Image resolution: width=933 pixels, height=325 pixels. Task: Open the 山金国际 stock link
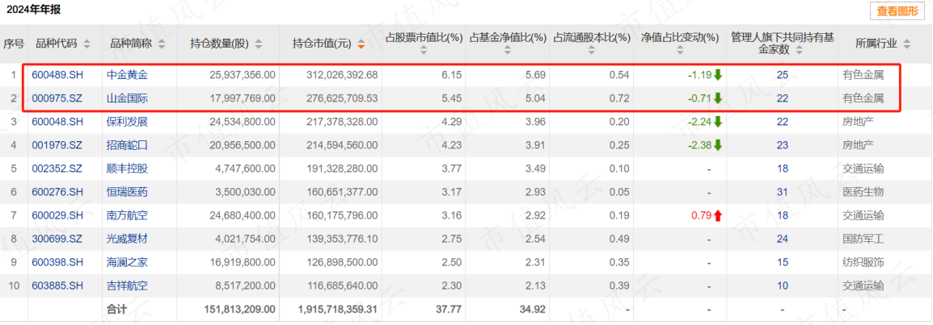coord(127,98)
